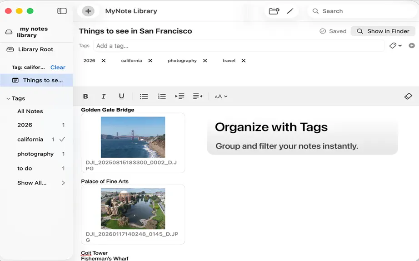Toggle the sidebar panel icon

click(x=62, y=11)
